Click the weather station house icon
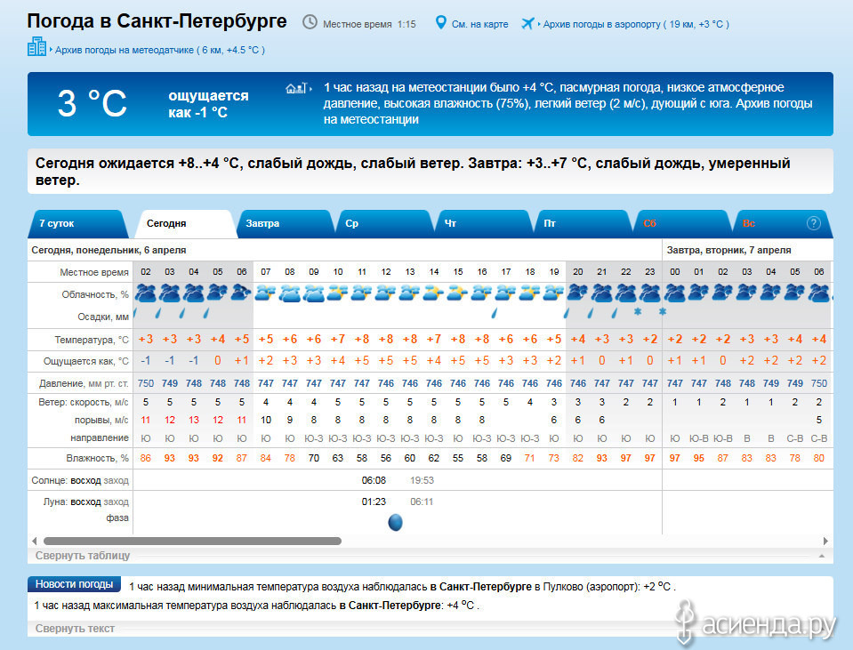This screenshot has width=853, height=650. click(296, 88)
